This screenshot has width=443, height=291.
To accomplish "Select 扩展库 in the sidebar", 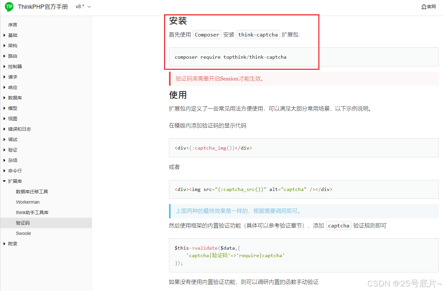I will pos(15,181).
